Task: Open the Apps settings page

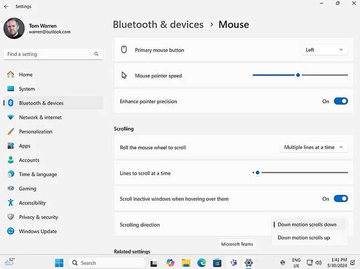Action: [53, 146]
